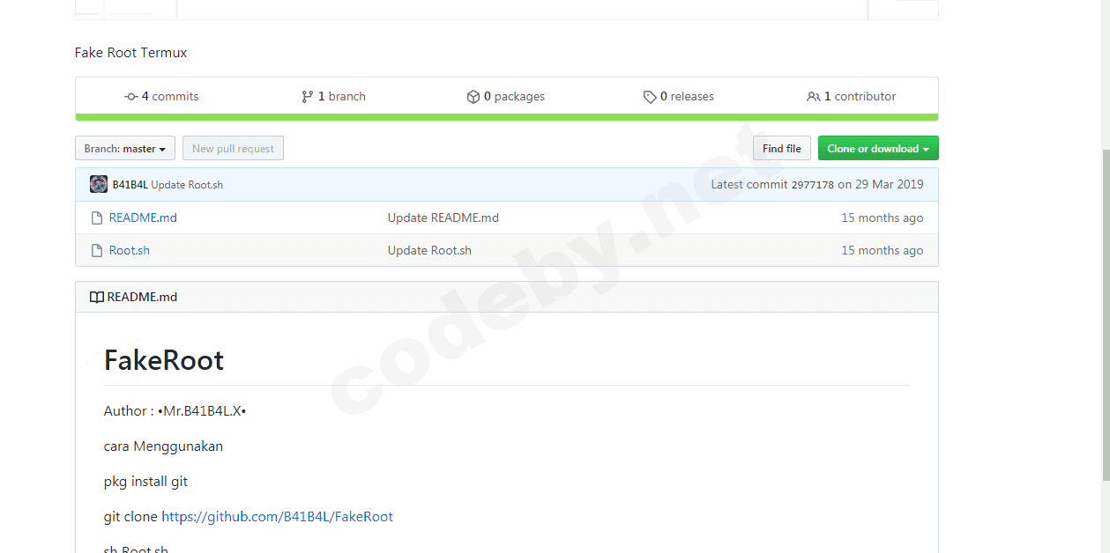Click the README.md panel header title
Screen dimensions: 1110x553
pos(142,297)
